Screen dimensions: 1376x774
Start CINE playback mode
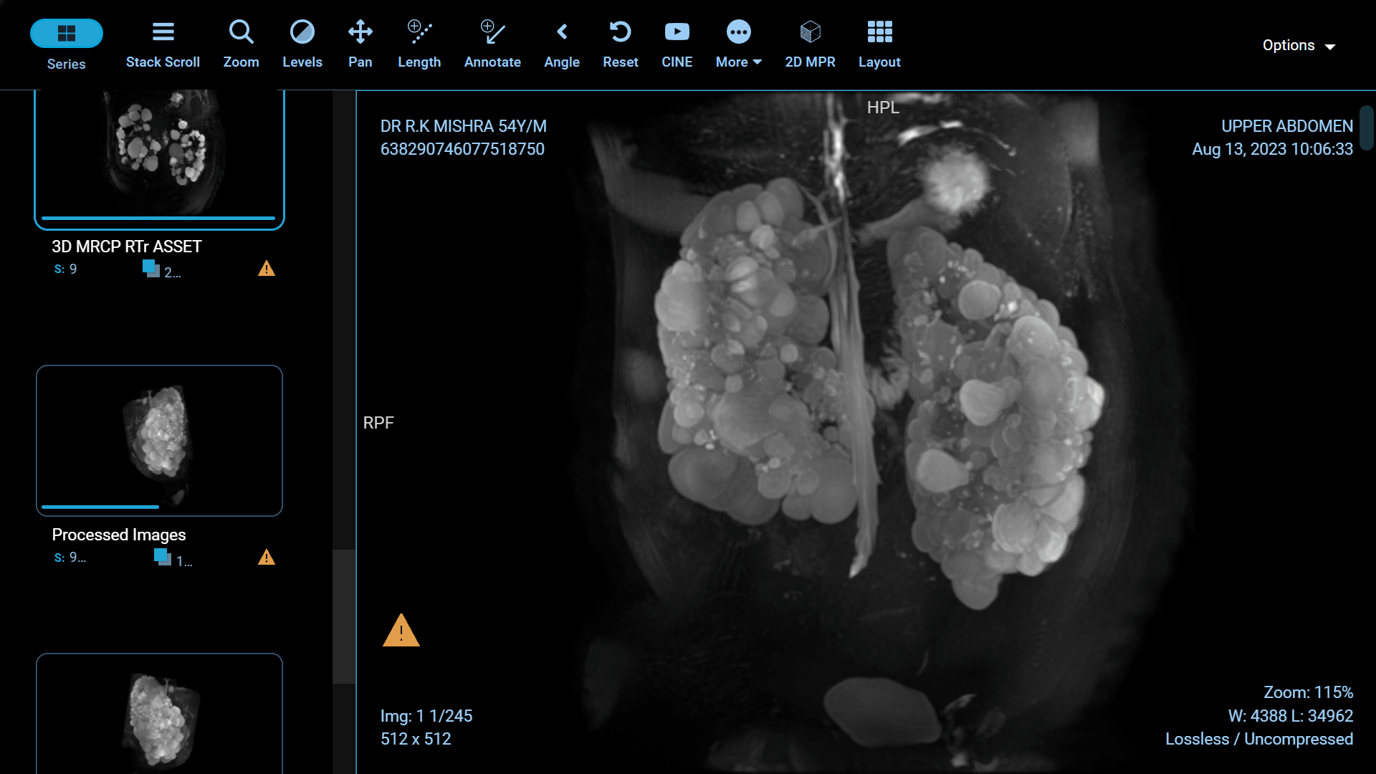click(x=677, y=43)
